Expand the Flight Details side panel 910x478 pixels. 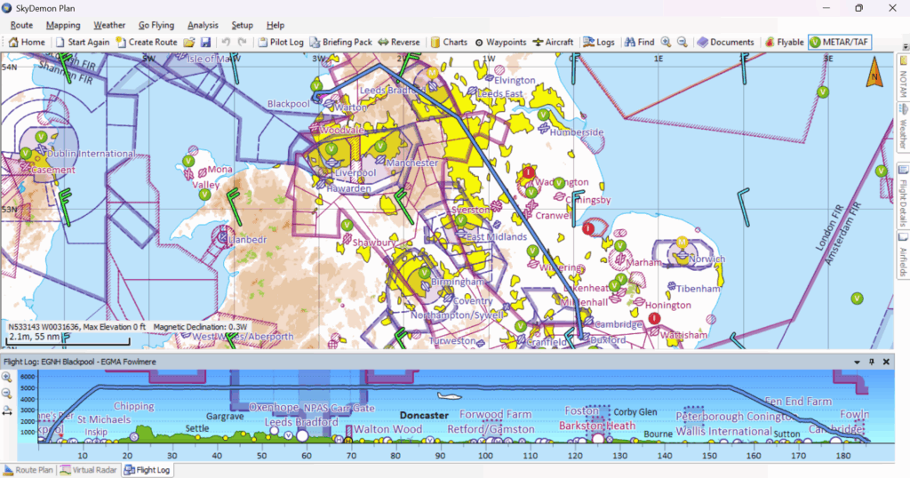click(x=904, y=196)
